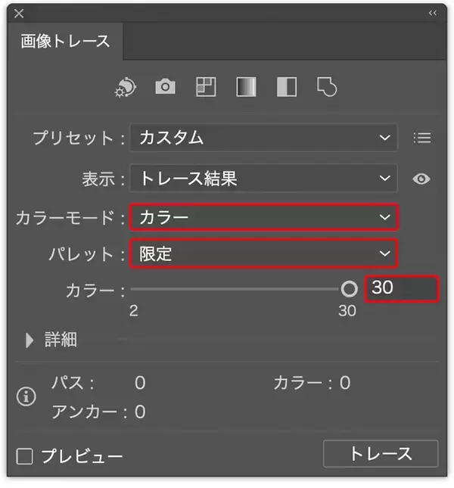Click the カラーモード label
The height and width of the screenshot is (488, 454).
70,218
